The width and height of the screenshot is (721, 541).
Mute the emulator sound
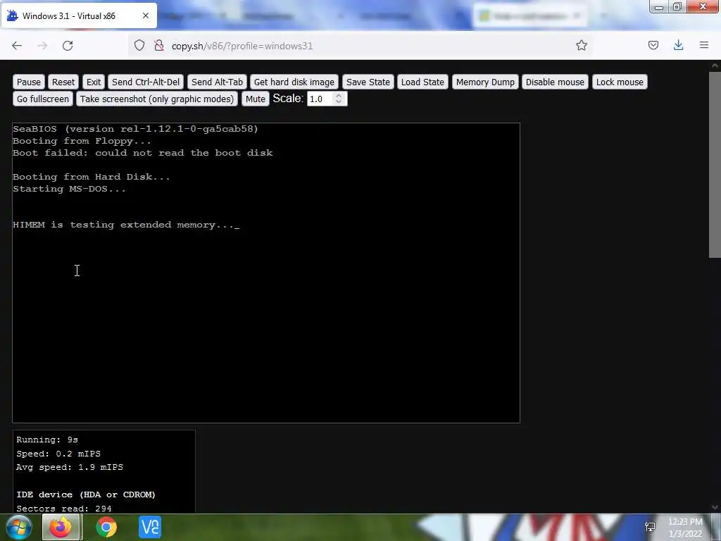pos(255,99)
